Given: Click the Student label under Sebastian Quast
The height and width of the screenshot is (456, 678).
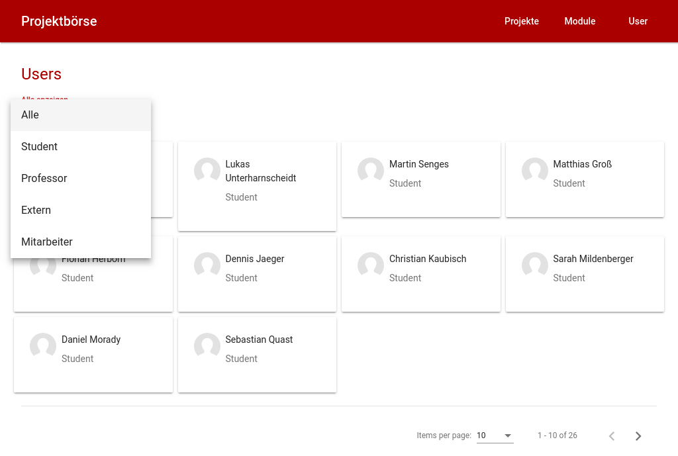Looking at the screenshot, I should click(241, 359).
